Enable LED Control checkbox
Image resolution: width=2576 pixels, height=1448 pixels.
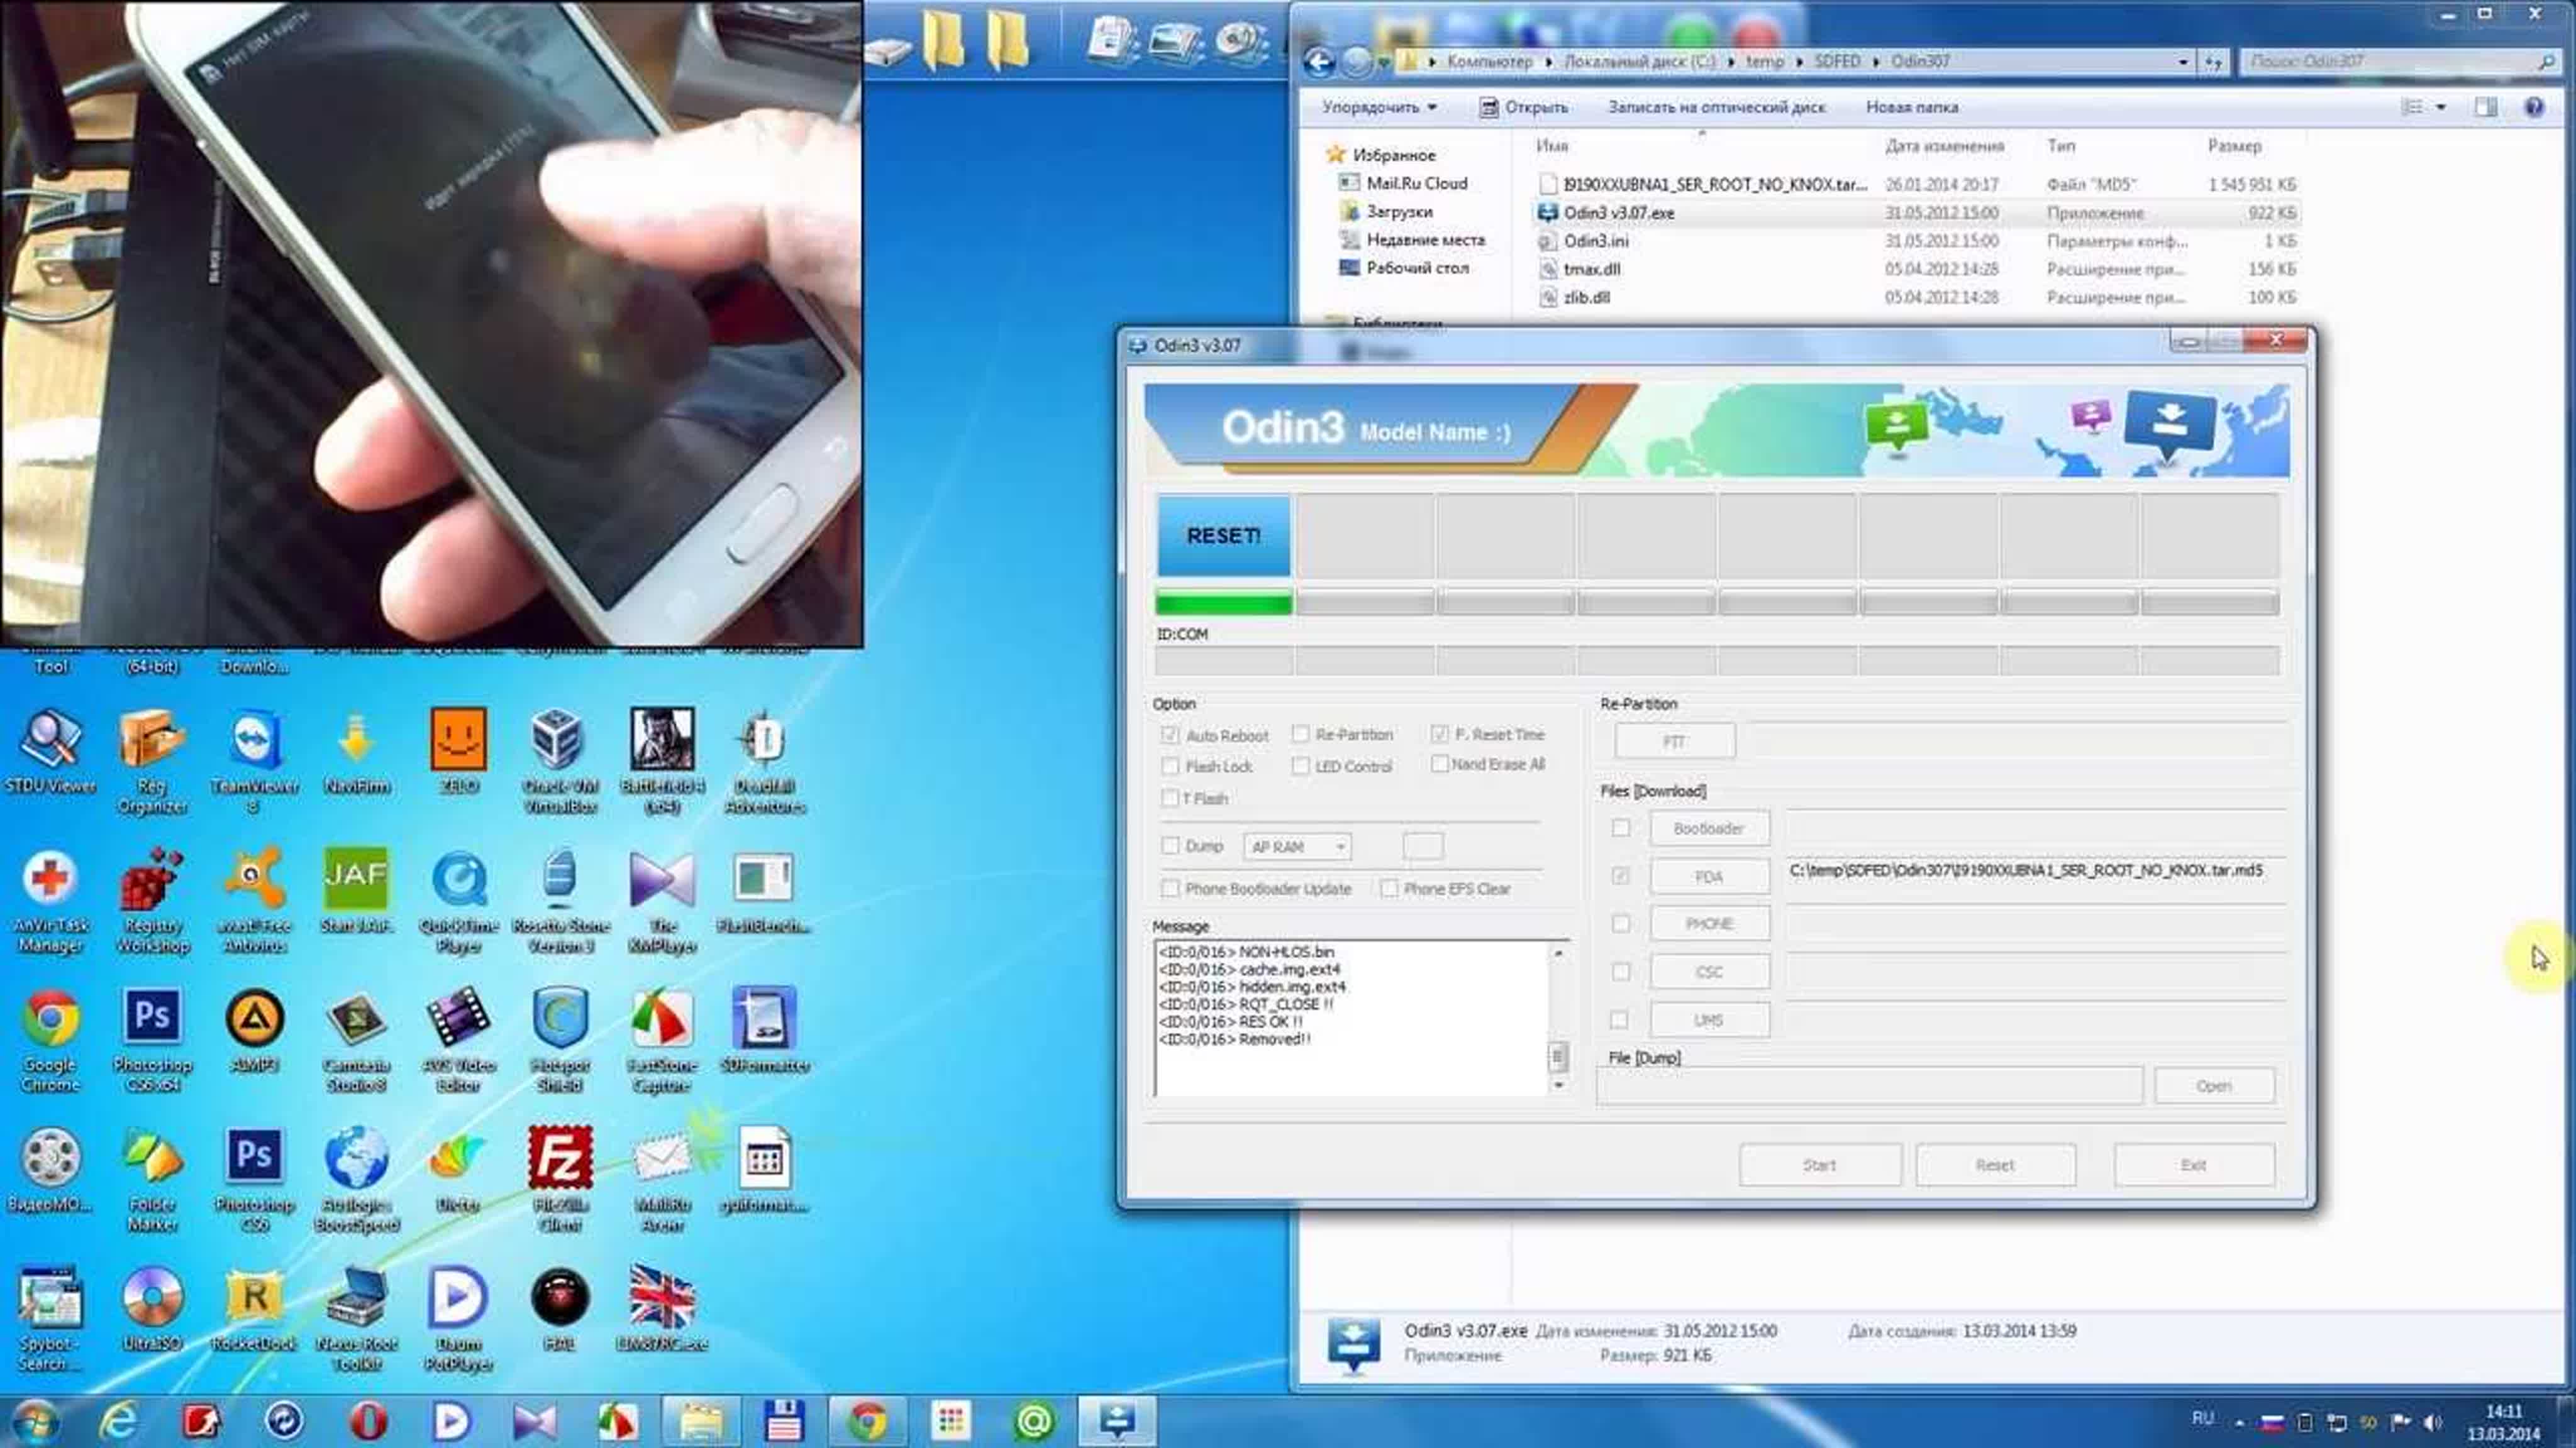click(1300, 767)
